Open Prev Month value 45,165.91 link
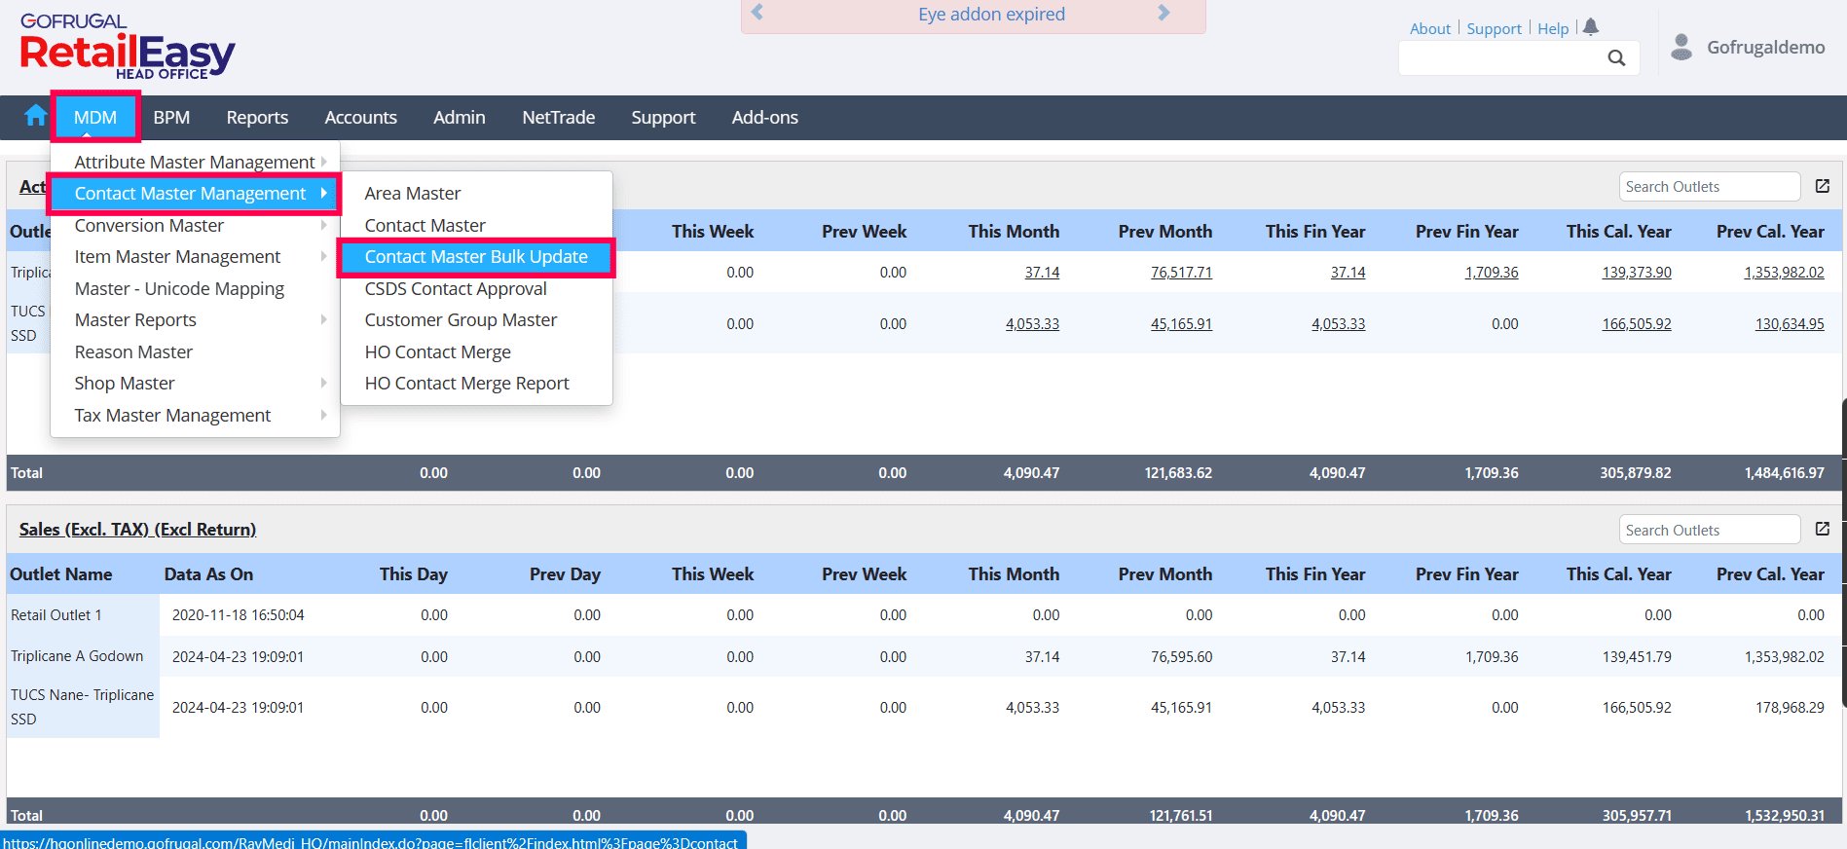Screen dimensions: 1847x849 point(1181,324)
